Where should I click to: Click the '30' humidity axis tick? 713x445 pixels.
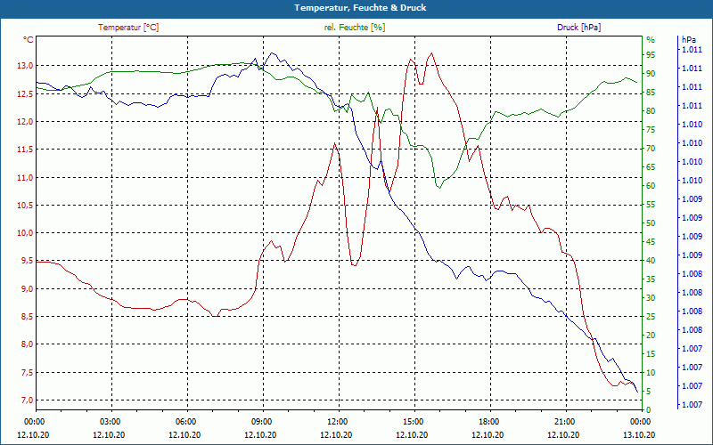point(651,298)
